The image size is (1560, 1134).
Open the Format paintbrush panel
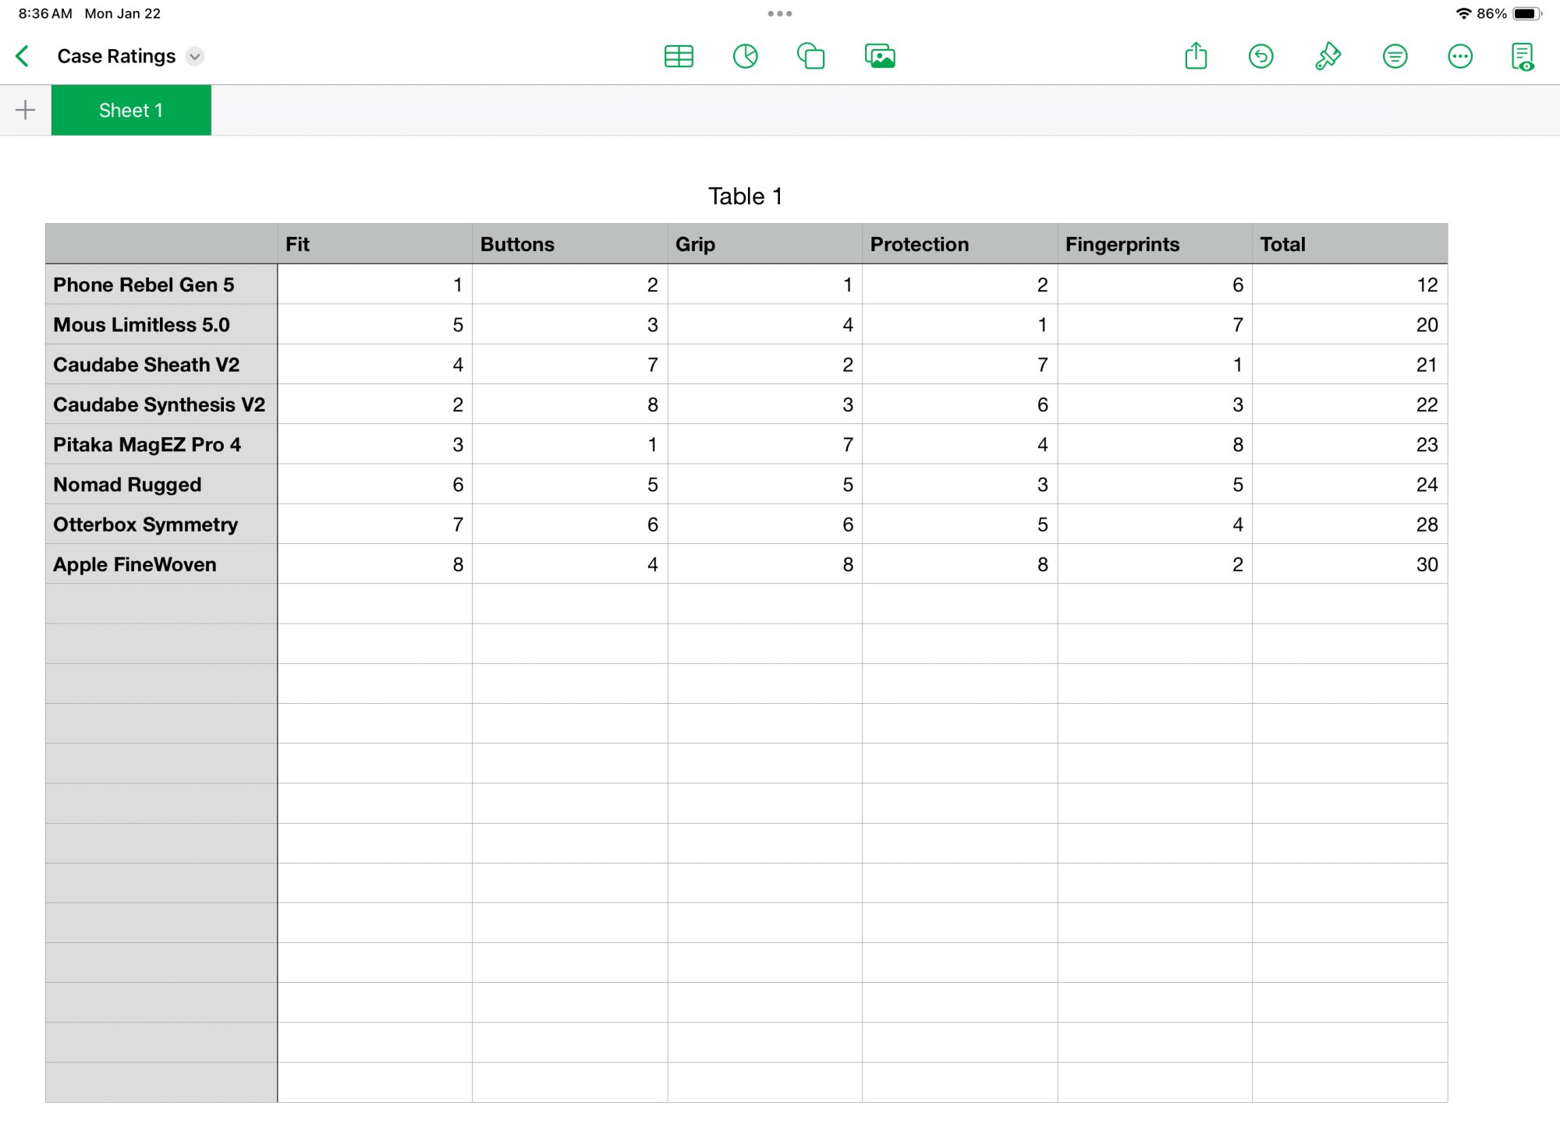click(1328, 56)
